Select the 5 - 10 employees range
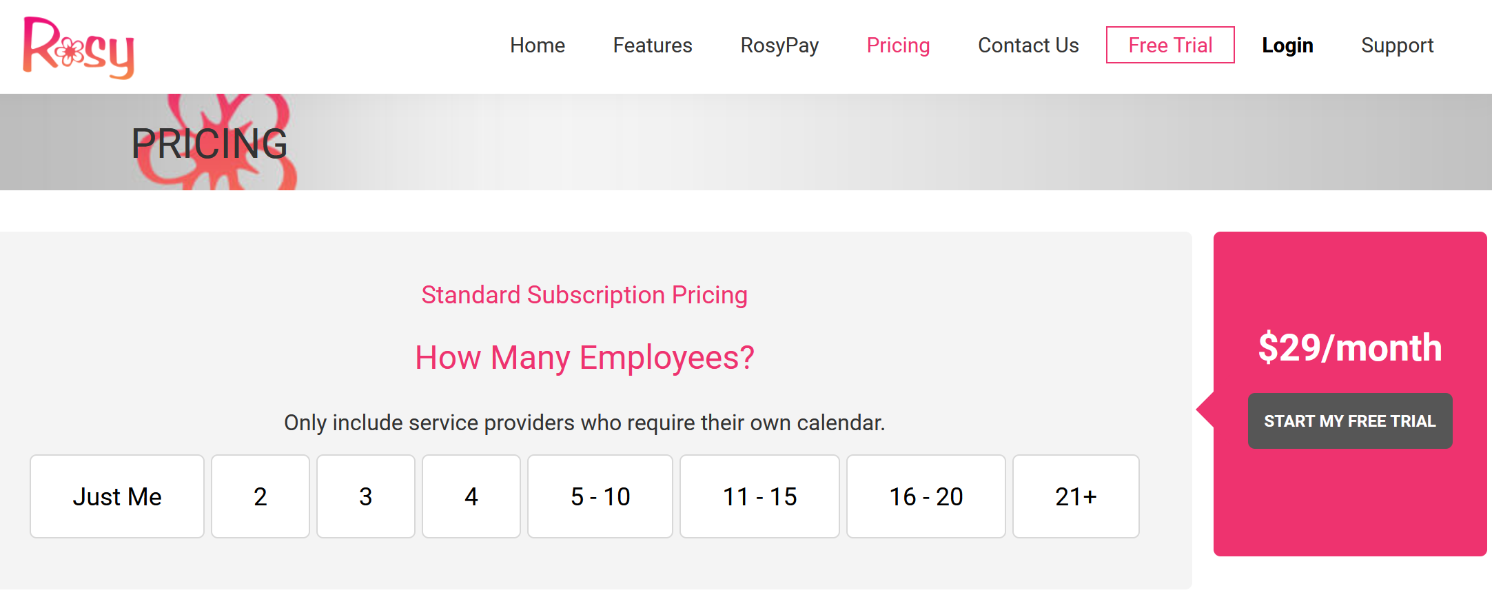Viewport: 1492px width, 606px height. tap(600, 496)
